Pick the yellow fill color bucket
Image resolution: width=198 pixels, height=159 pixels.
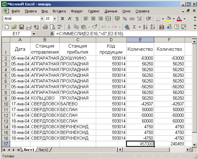click(x=168, y=19)
